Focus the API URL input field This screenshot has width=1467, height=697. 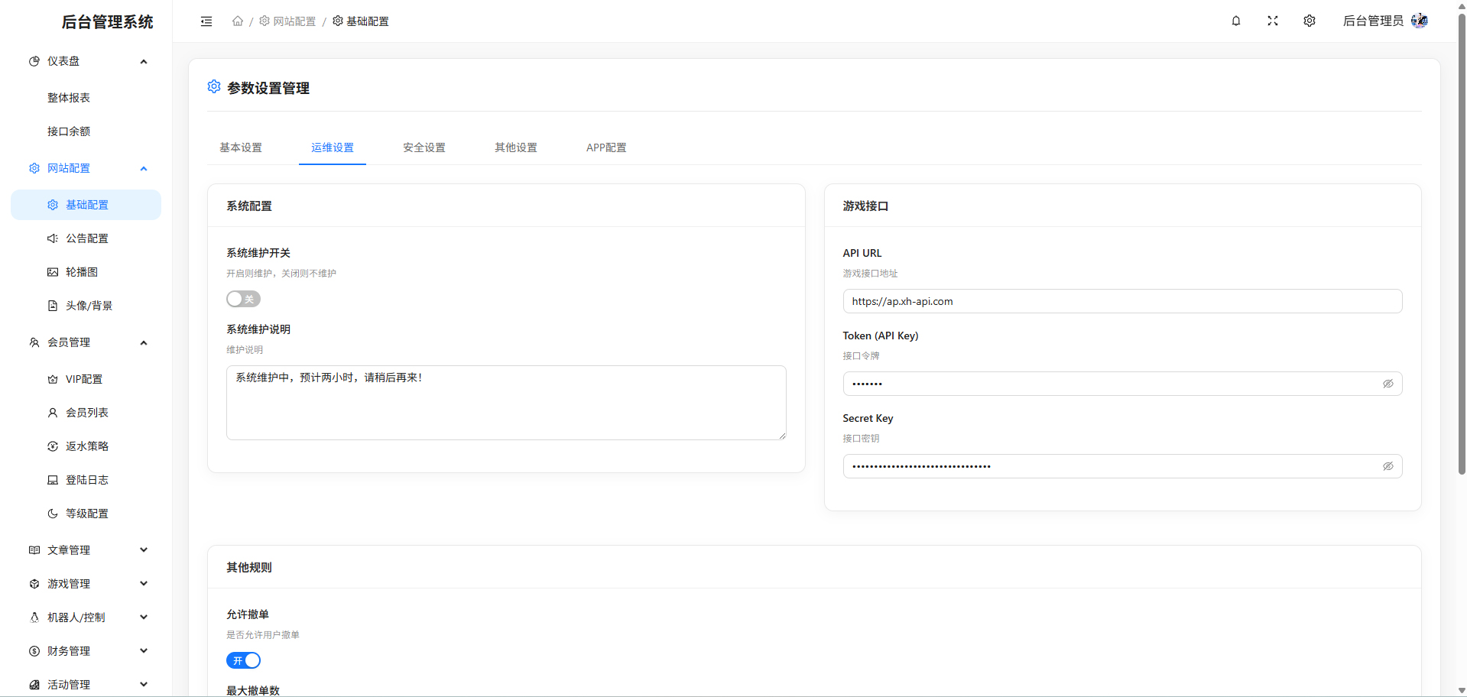[1122, 301]
